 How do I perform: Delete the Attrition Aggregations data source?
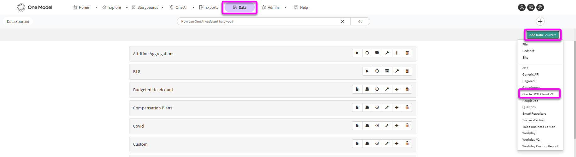(x=407, y=53)
